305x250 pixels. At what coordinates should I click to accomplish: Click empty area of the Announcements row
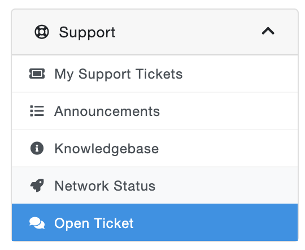point(228,111)
